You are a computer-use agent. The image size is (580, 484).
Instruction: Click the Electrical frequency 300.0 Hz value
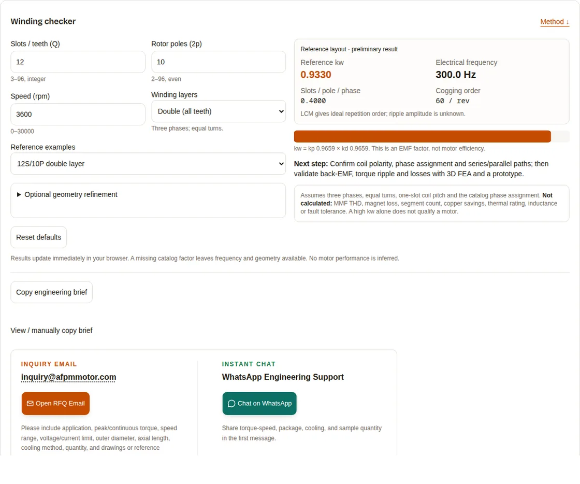tap(456, 75)
